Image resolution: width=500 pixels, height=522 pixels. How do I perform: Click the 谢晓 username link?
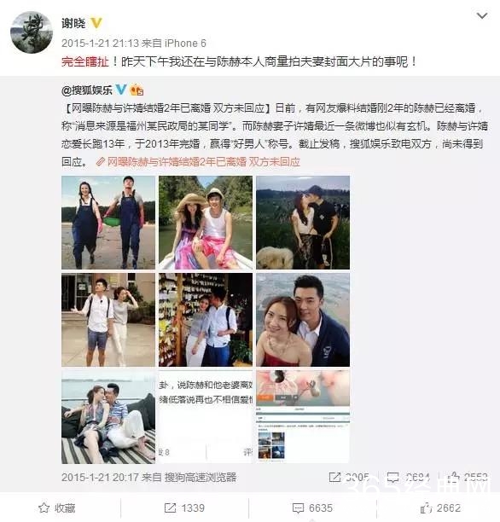[x=73, y=23]
